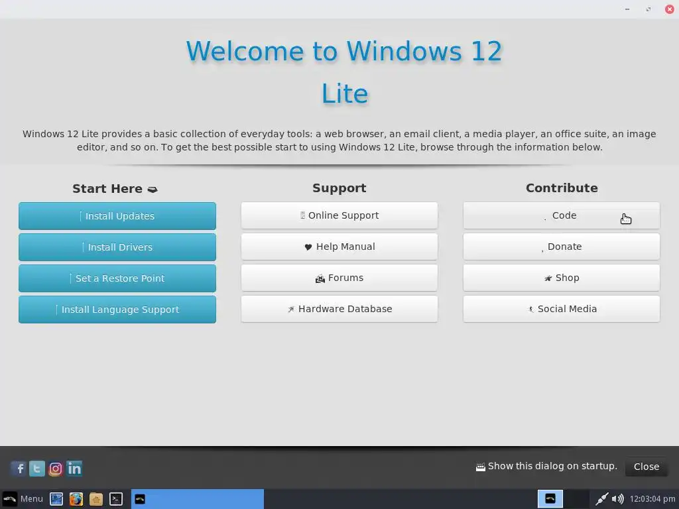Click the clock showing 12:03:04 pm

pos(652,499)
